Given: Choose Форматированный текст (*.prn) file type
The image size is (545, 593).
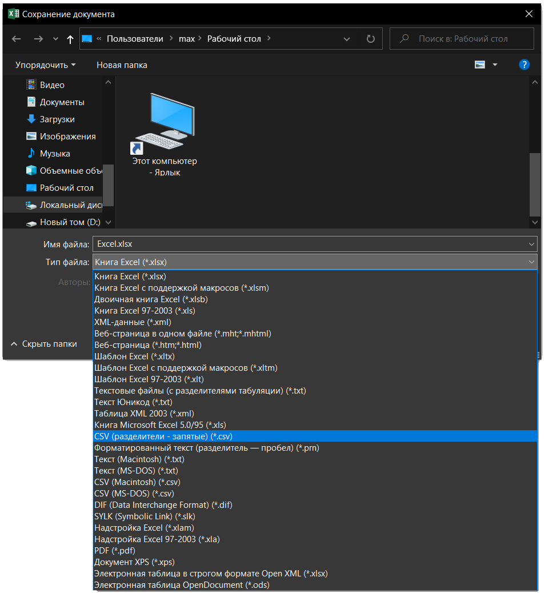Looking at the screenshot, I should (x=315, y=448).
